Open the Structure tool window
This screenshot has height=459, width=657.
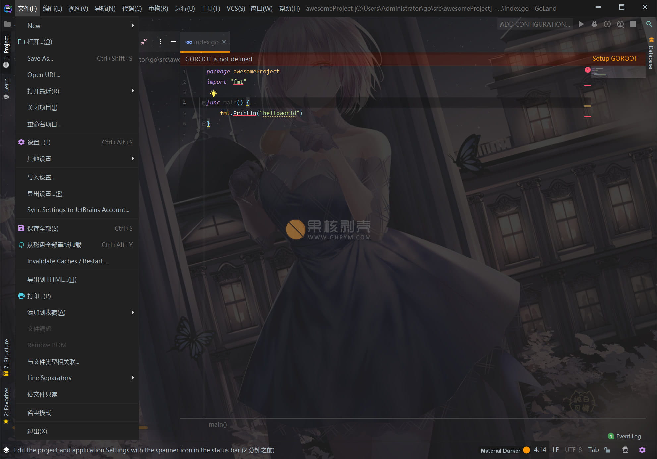pyautogui.click(x=6, y=357)
